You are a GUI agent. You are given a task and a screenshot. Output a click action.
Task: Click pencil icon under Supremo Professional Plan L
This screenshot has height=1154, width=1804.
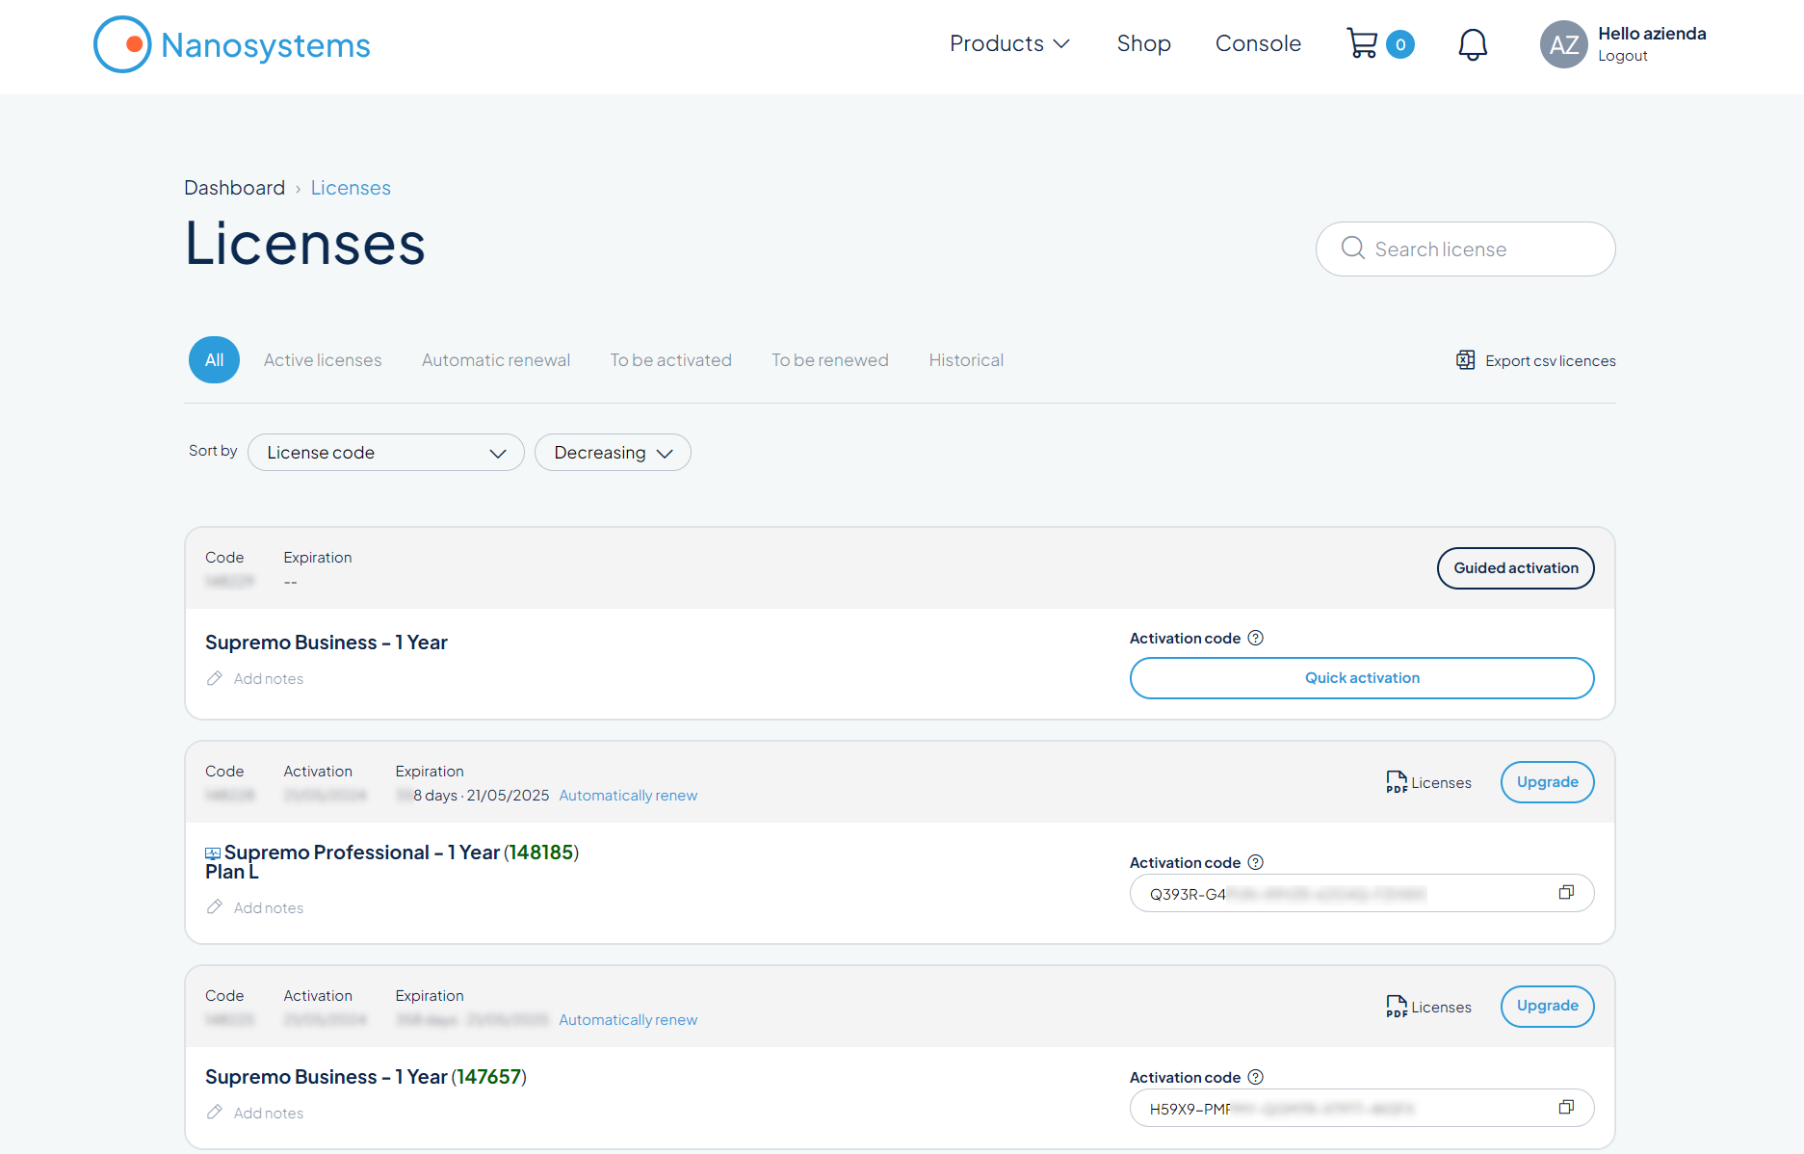coord(215,907)
